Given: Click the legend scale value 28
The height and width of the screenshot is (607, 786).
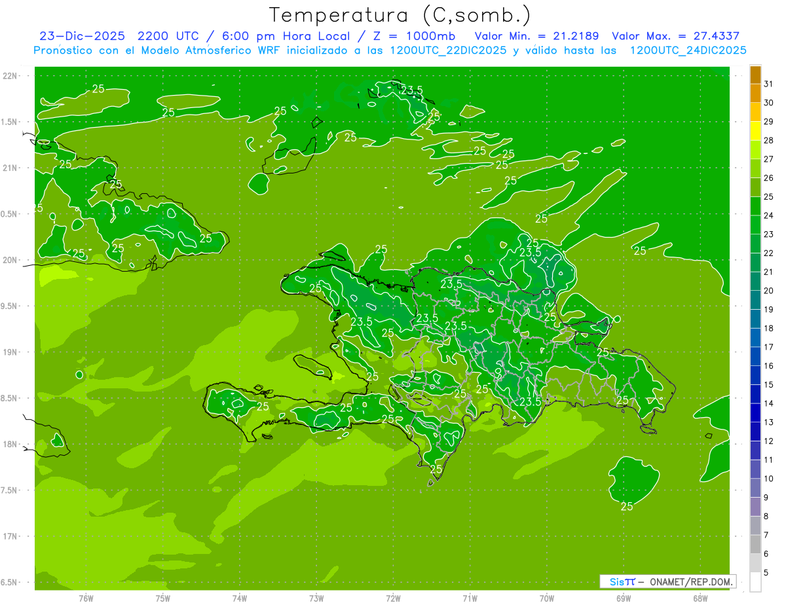Looking at the screenshot, I should pyautogui.click(x=768, y=140).
